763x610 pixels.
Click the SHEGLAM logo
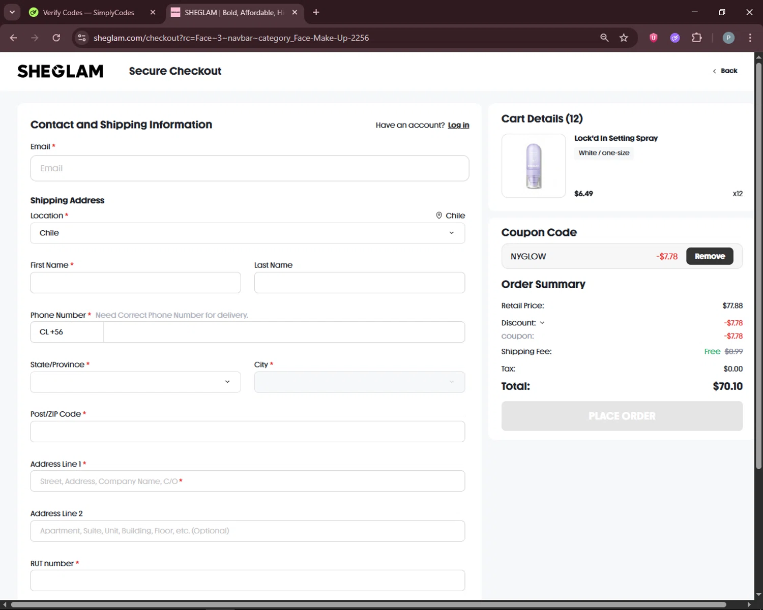(61, 71)
